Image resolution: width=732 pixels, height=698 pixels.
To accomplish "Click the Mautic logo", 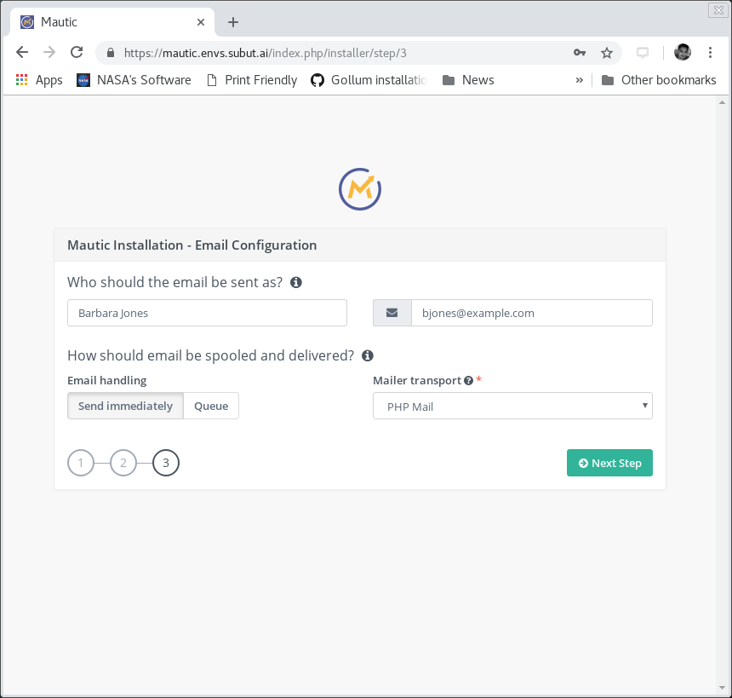I will point(360,189).
